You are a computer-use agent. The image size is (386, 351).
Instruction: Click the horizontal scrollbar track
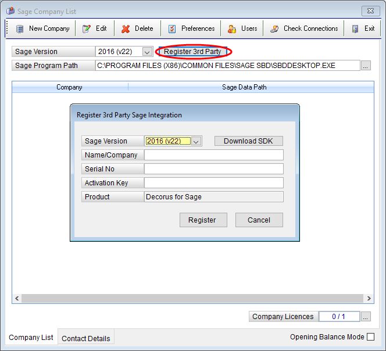pos(192,298)
